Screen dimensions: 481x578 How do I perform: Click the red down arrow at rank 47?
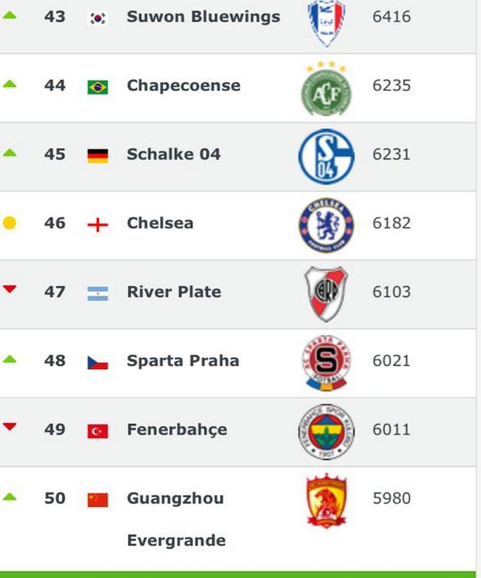tap(10, 289)
